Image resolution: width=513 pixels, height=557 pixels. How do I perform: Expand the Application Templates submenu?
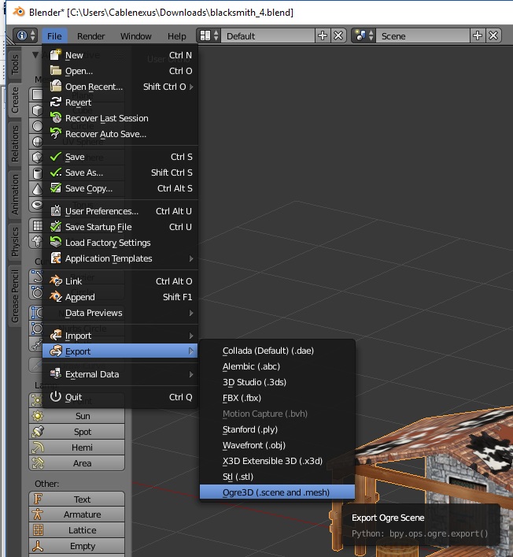pyautogui.click(x=120, y=258)
